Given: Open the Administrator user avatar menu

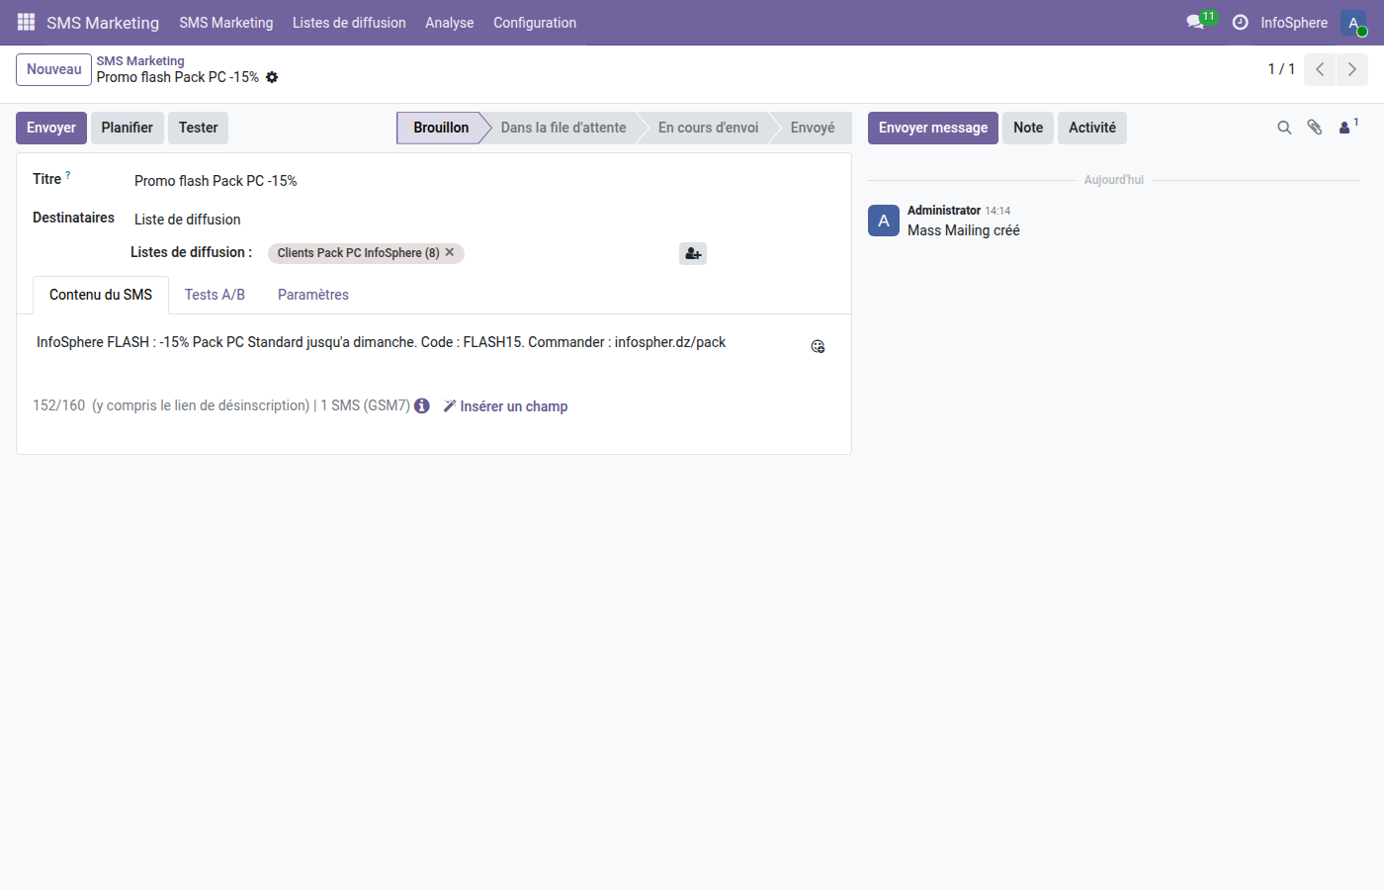Looking at the screenshot, I should pyautogui.click(x=1353, y=23).
